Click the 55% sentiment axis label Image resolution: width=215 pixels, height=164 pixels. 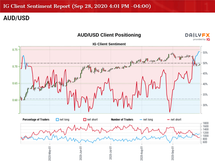[x=205, y=53]
